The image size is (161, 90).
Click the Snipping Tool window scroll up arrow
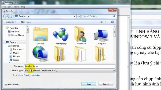tap(128, 17)
